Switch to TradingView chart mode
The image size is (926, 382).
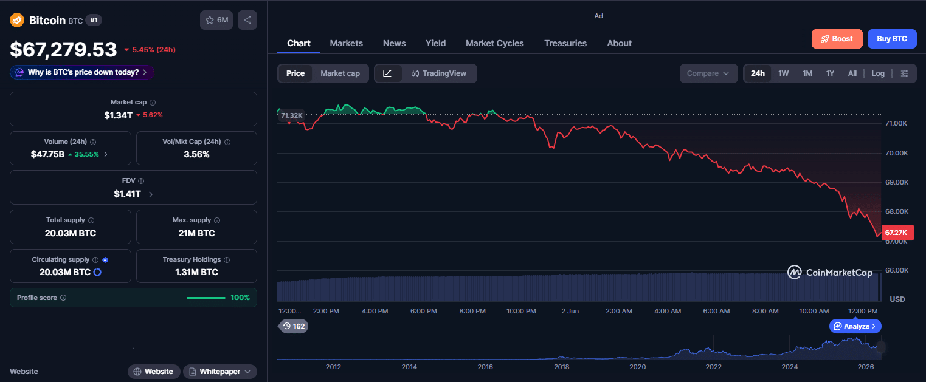click(439, 73)
